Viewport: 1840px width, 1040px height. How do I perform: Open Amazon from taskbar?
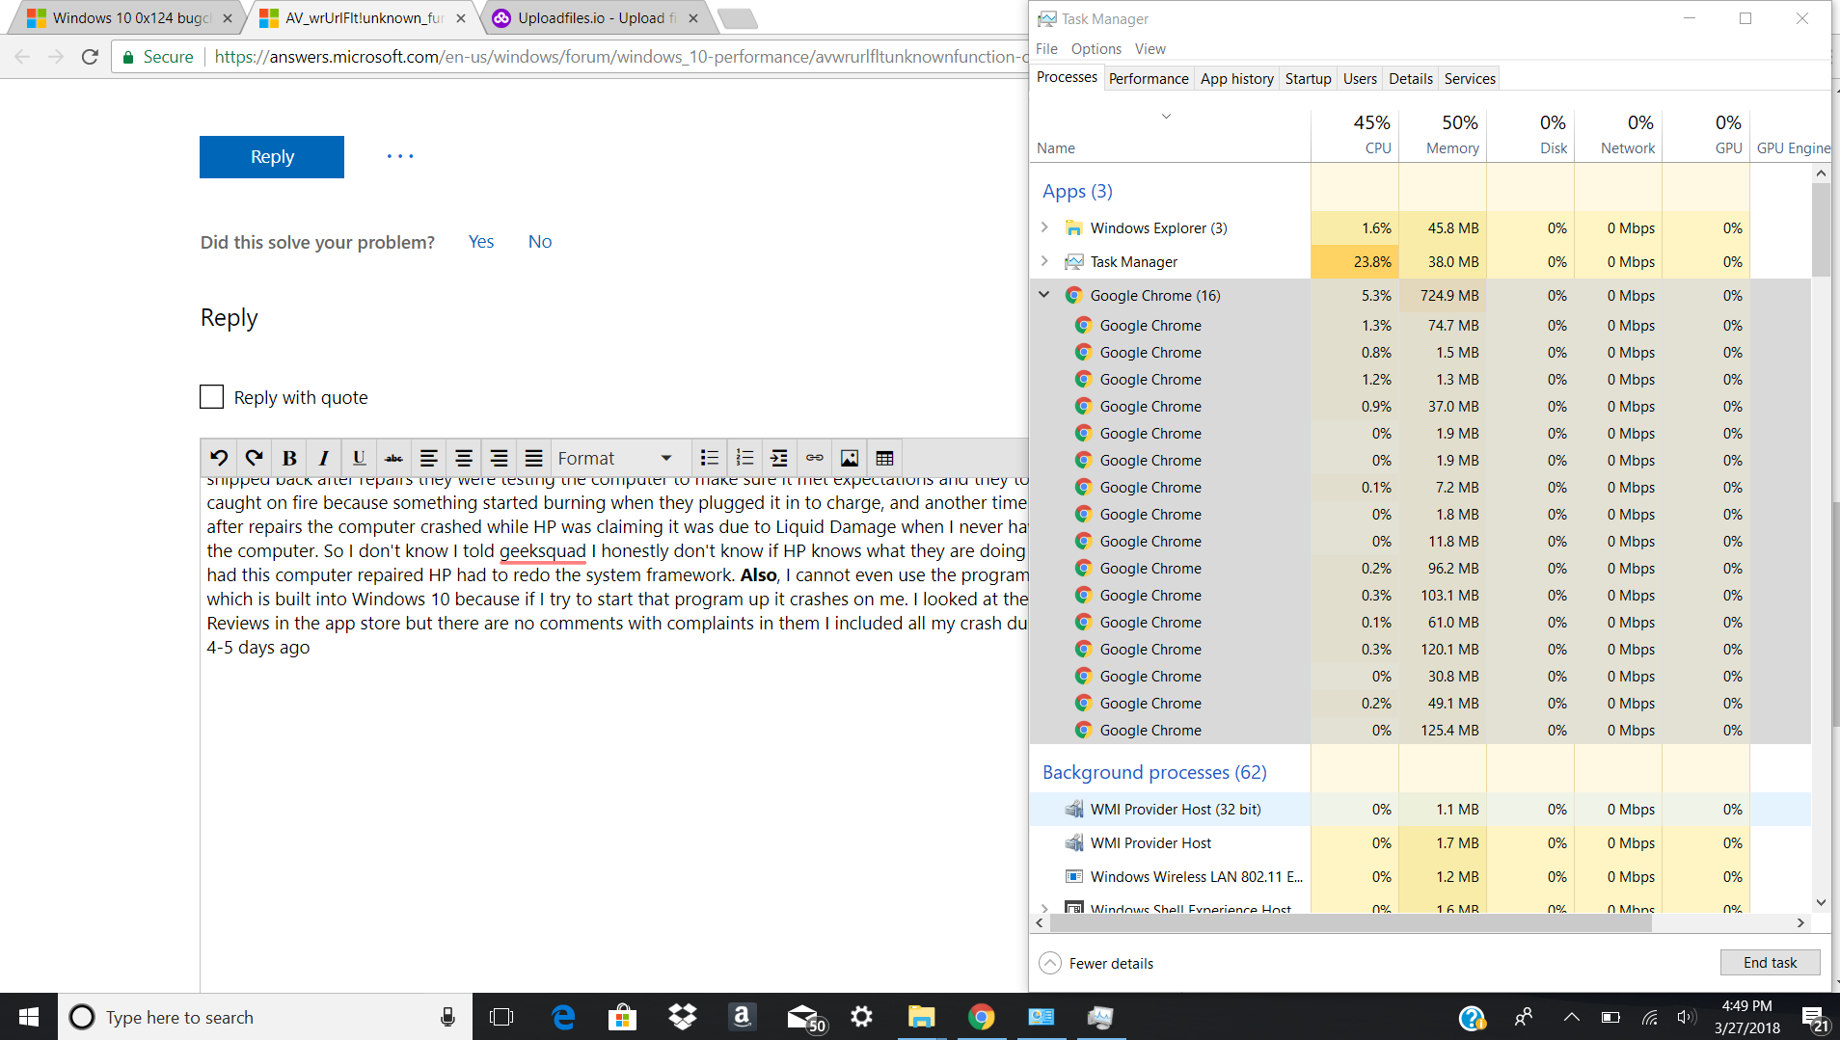pyautogui.click(x=742, y=1017)
